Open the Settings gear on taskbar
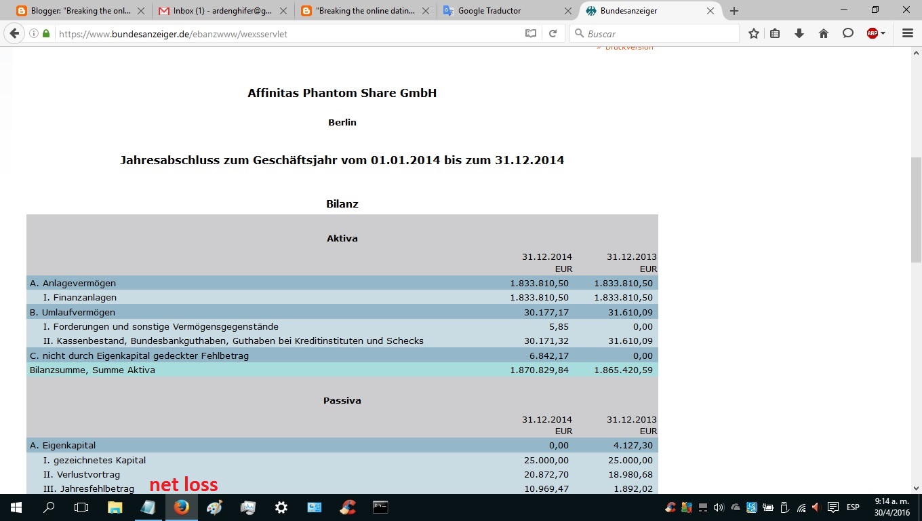 281,507
